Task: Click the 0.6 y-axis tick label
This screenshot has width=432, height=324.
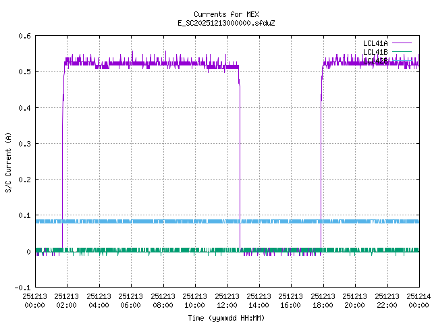Action: 24,36
